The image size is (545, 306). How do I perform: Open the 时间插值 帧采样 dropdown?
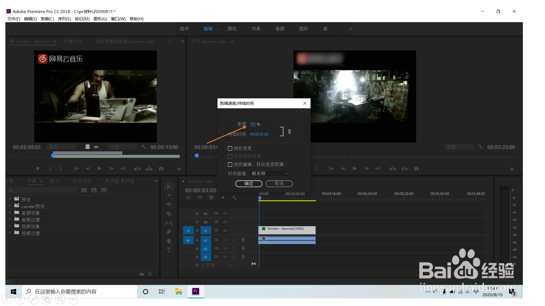[270, 173]
